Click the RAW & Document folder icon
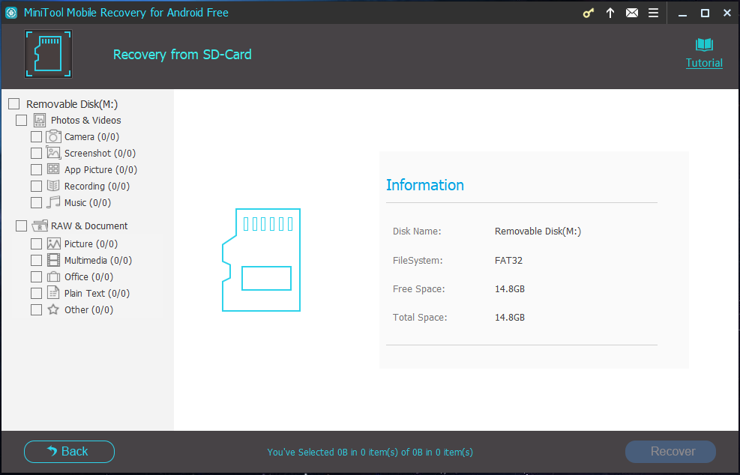The width and height of the screenshot is (740, 475). click(x=40, y=226)
